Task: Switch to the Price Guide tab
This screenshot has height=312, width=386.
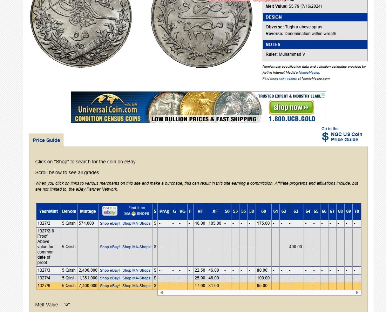Action: (46, 140)
